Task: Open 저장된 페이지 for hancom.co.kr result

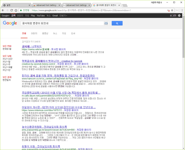Action: click(x=91, y=79)
